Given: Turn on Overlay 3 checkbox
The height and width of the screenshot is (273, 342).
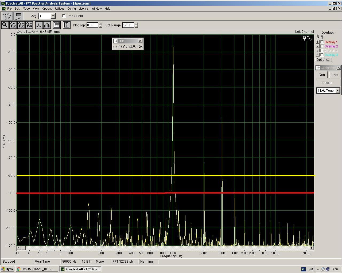Looking at the screenshot, I should 322,51.
